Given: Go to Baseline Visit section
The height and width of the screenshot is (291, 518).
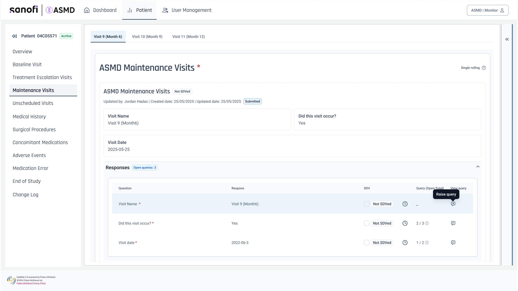Looking at the screenshot, I should tap(27, 65).
